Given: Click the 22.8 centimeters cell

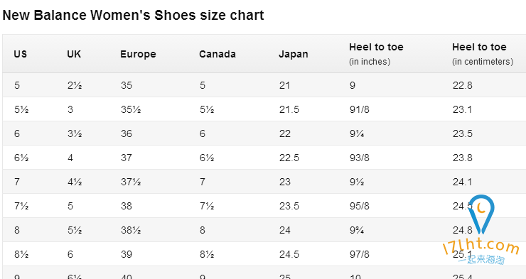Looking at the screenshot, I should (462, 85).
